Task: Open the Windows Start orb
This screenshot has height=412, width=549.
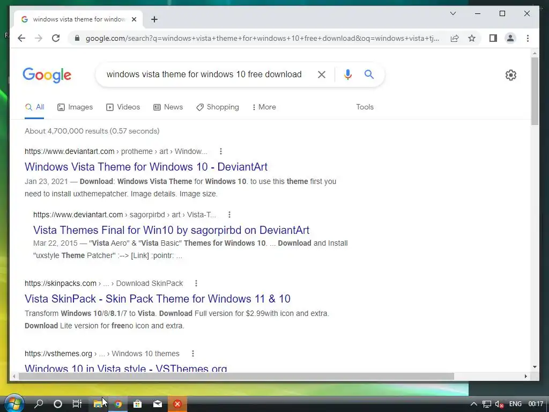Action: 13,403
